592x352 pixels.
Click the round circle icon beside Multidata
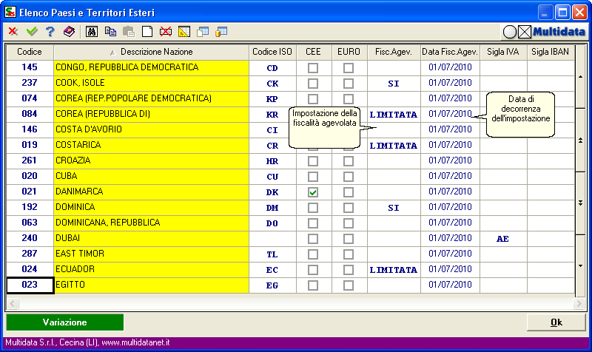click(510, 32)
